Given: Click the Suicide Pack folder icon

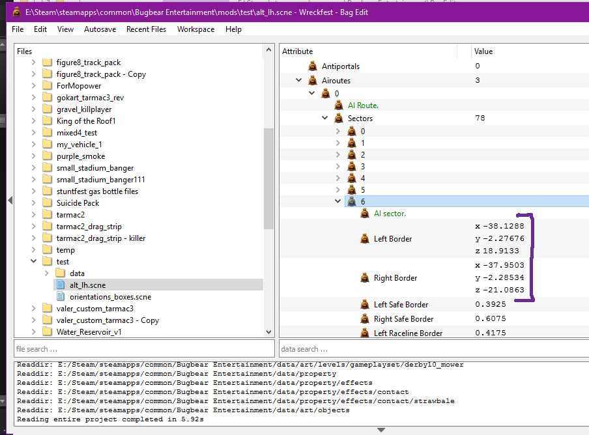Looking at the screenshot, I should click(x=47, y=203).
